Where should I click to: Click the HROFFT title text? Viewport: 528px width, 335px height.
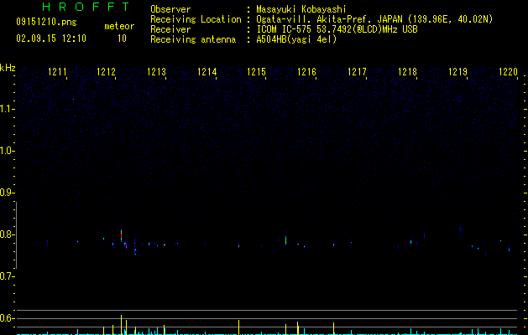[86, 7]
